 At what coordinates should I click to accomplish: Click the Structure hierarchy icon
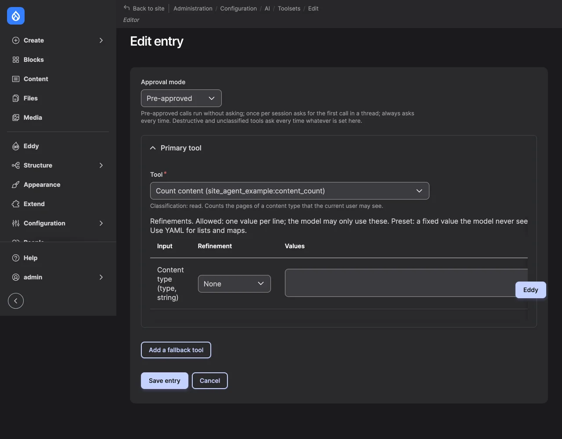(16, 165)
